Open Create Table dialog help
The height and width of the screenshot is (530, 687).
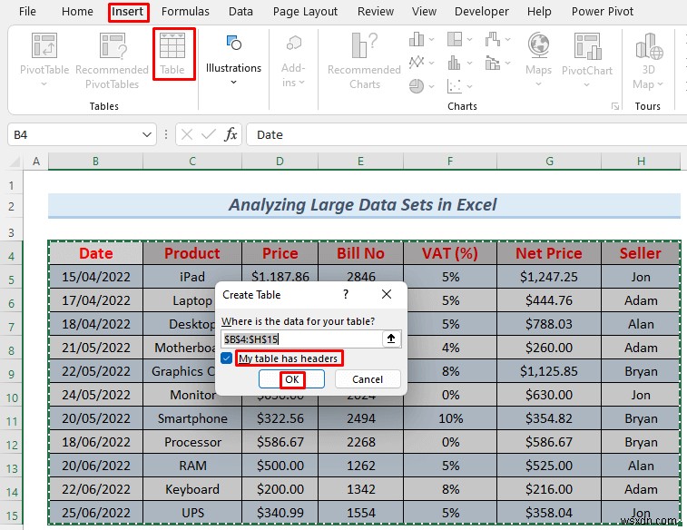click(x=346, y=294)
